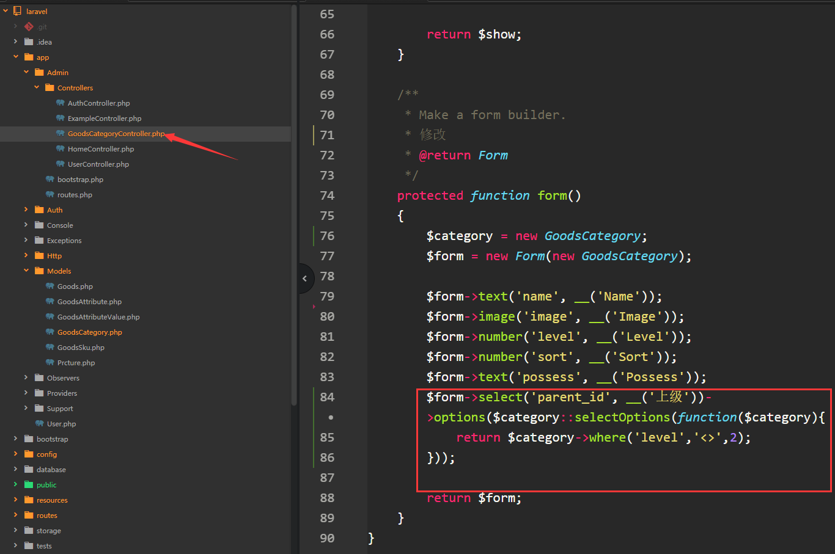Click the sidebar vertical scrollbar
The height and width of the screenshot is (554, 835).
tap(294, 205)
